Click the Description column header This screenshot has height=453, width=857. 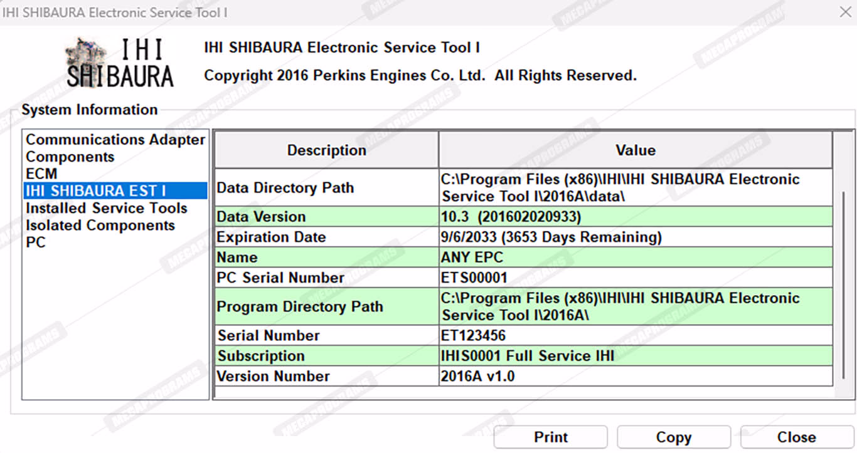tap(326, 150)
